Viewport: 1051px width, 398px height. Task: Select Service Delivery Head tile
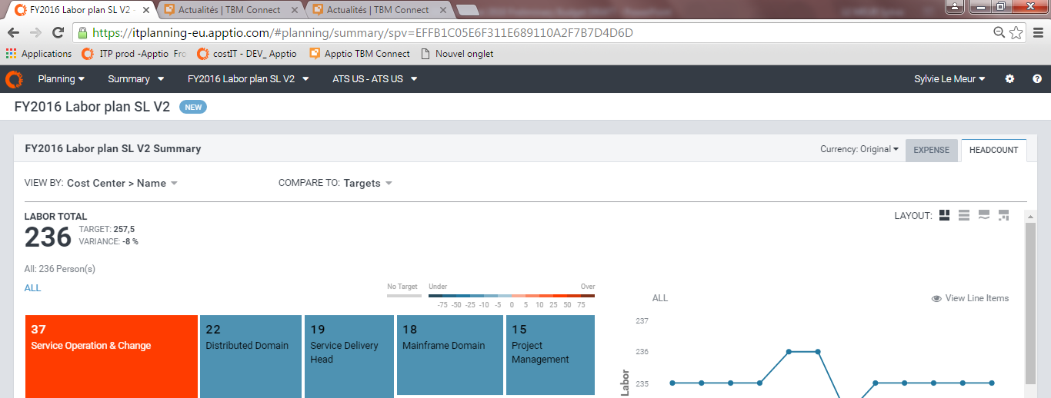coord(349,356)
